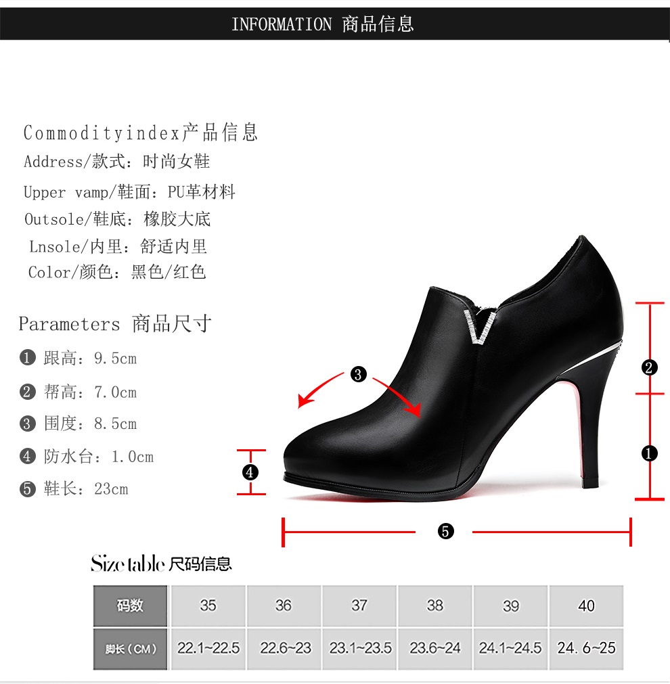Click the 脚长(CM) row header cell
This screenshot has height=684, width=670.
[x=130, y=649]
